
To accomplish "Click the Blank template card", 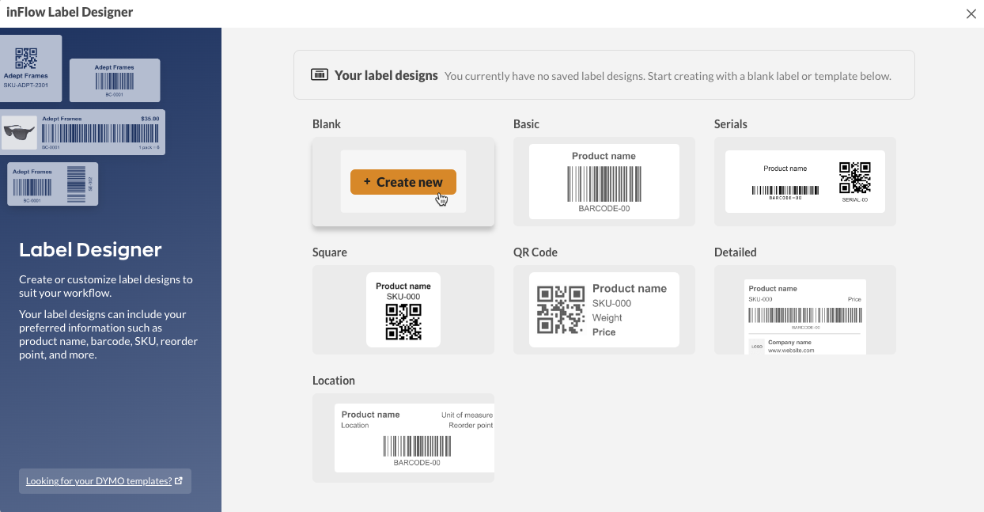I will pyautogui.click(x=403, y=181).
